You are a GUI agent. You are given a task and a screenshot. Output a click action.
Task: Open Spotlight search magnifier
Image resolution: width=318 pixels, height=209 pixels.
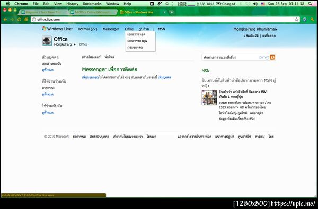click(310, 4)
